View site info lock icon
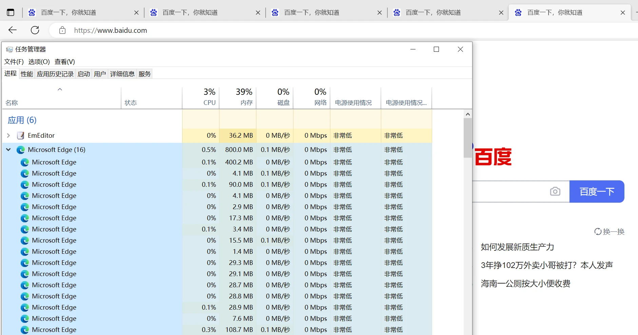Screen dimensions: 638x335 pos(62,30)
